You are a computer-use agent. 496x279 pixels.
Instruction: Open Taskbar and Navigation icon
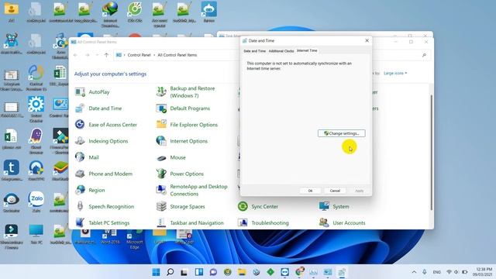[161, 222]
